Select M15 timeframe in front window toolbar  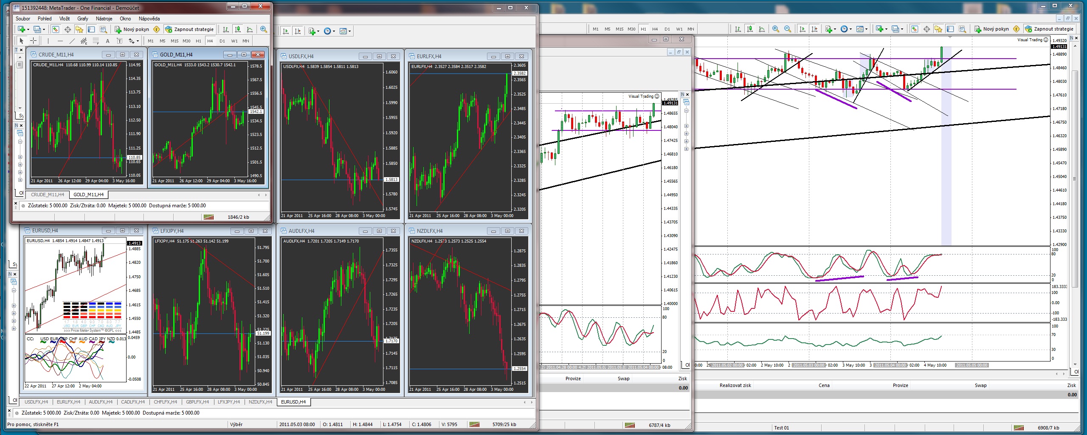pyautogui.click(x=175, y=41)
